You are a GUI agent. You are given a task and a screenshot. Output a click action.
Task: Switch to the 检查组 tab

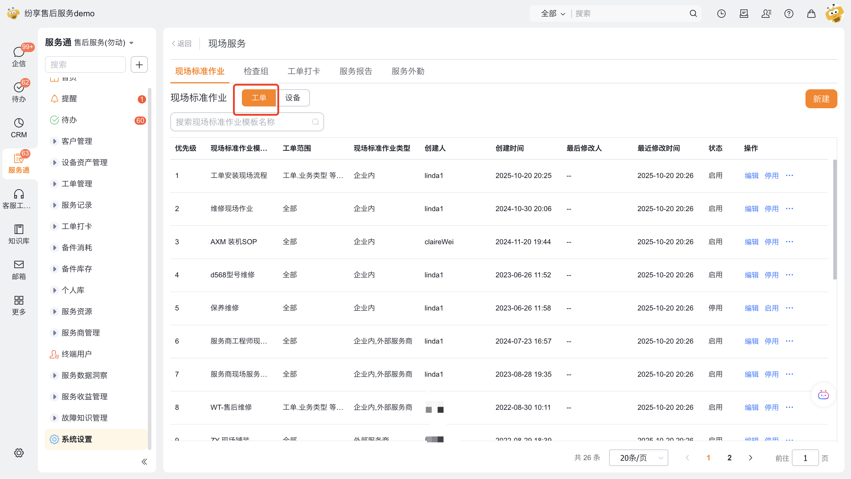(x=256, y=71)
